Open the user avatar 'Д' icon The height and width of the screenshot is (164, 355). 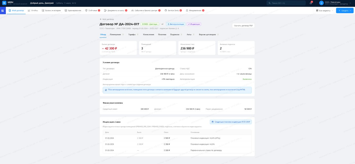(x=322, y=3)
